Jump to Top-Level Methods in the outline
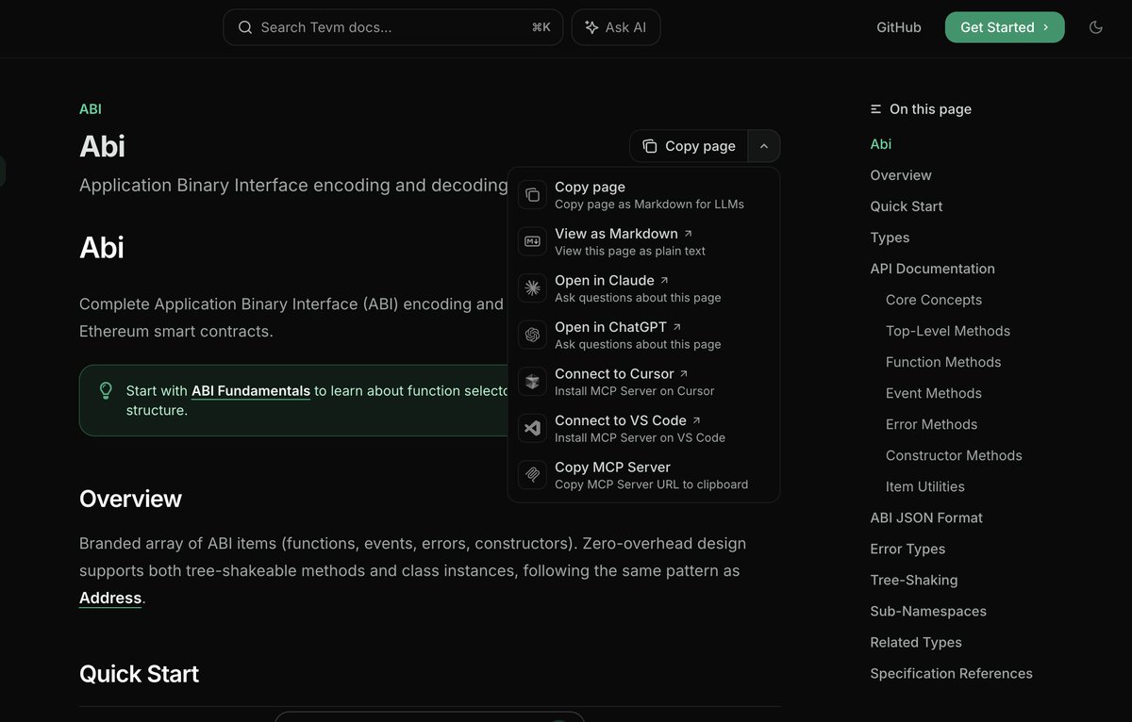 948,331
